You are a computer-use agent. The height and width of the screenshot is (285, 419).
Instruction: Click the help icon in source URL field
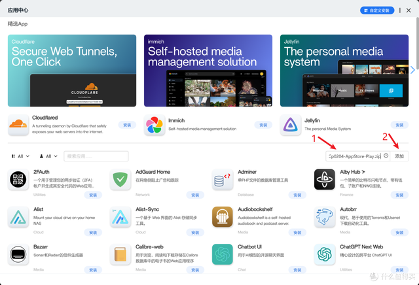tap(386, 156)
